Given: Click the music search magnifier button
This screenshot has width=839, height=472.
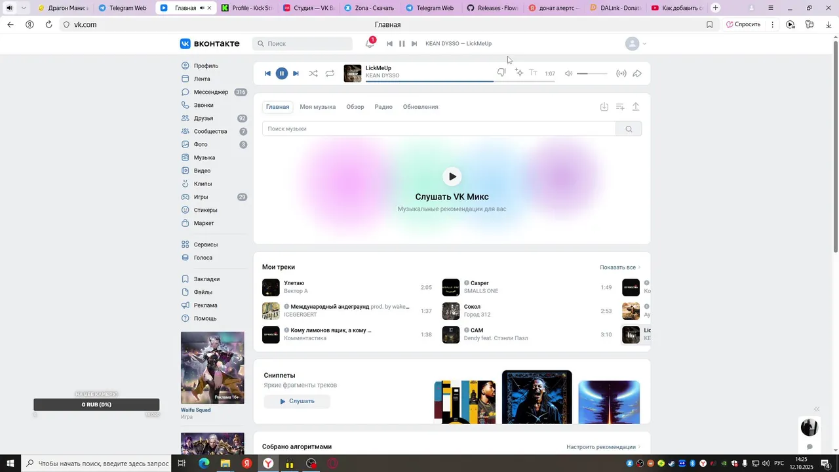Looking at the screenshot, I should point(629,128).
